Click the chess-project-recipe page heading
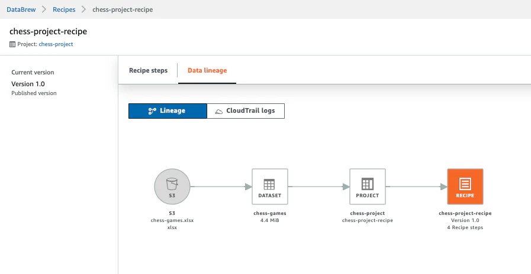The image size is (531, 274). click(x=48, y=31)
